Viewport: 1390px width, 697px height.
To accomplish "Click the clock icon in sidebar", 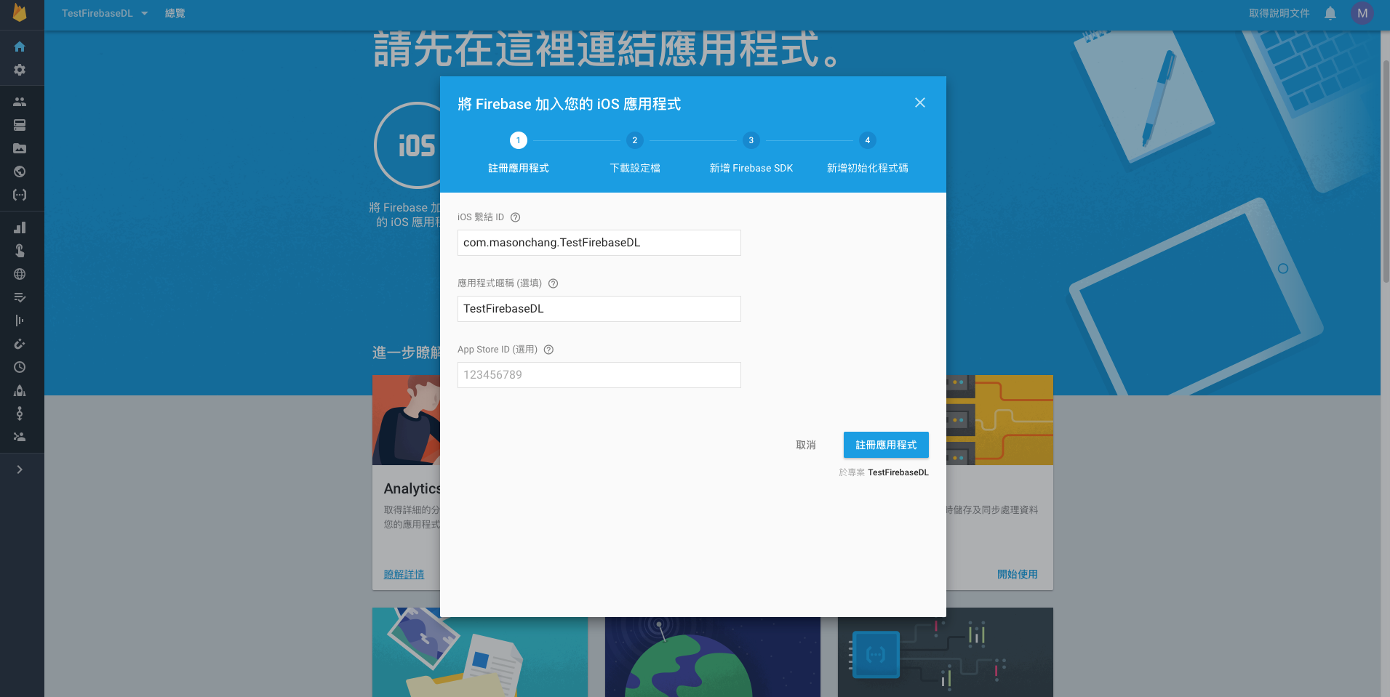I will [20, 367].
